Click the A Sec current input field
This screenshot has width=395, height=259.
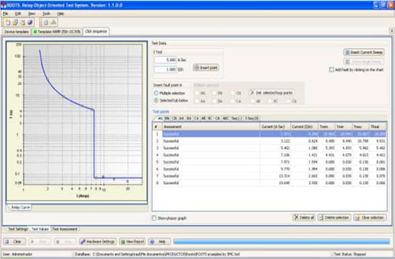(165, 60)
